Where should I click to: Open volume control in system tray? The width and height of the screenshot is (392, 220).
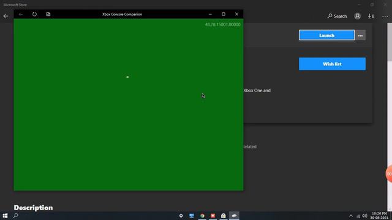click(x=365, y=216)
